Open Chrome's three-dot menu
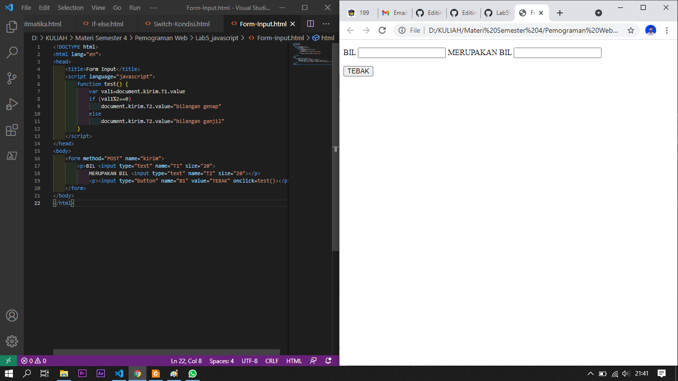Image resolution: width=678 pixels, height=381 pixels. tap(667, 30)
